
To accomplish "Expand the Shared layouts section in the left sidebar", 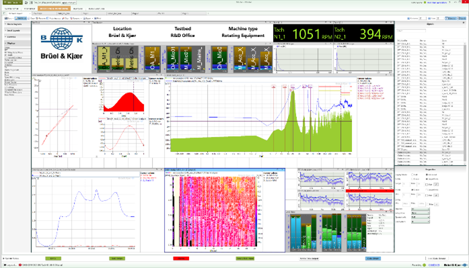I will [17, 24].
